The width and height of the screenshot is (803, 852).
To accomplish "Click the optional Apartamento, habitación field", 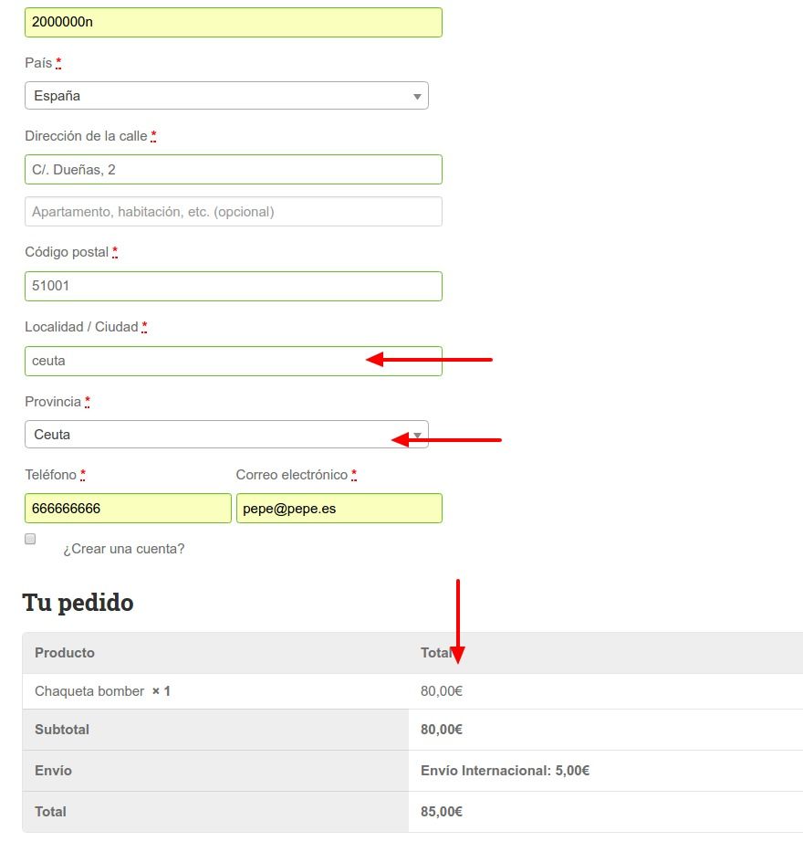I will (234, 211).
